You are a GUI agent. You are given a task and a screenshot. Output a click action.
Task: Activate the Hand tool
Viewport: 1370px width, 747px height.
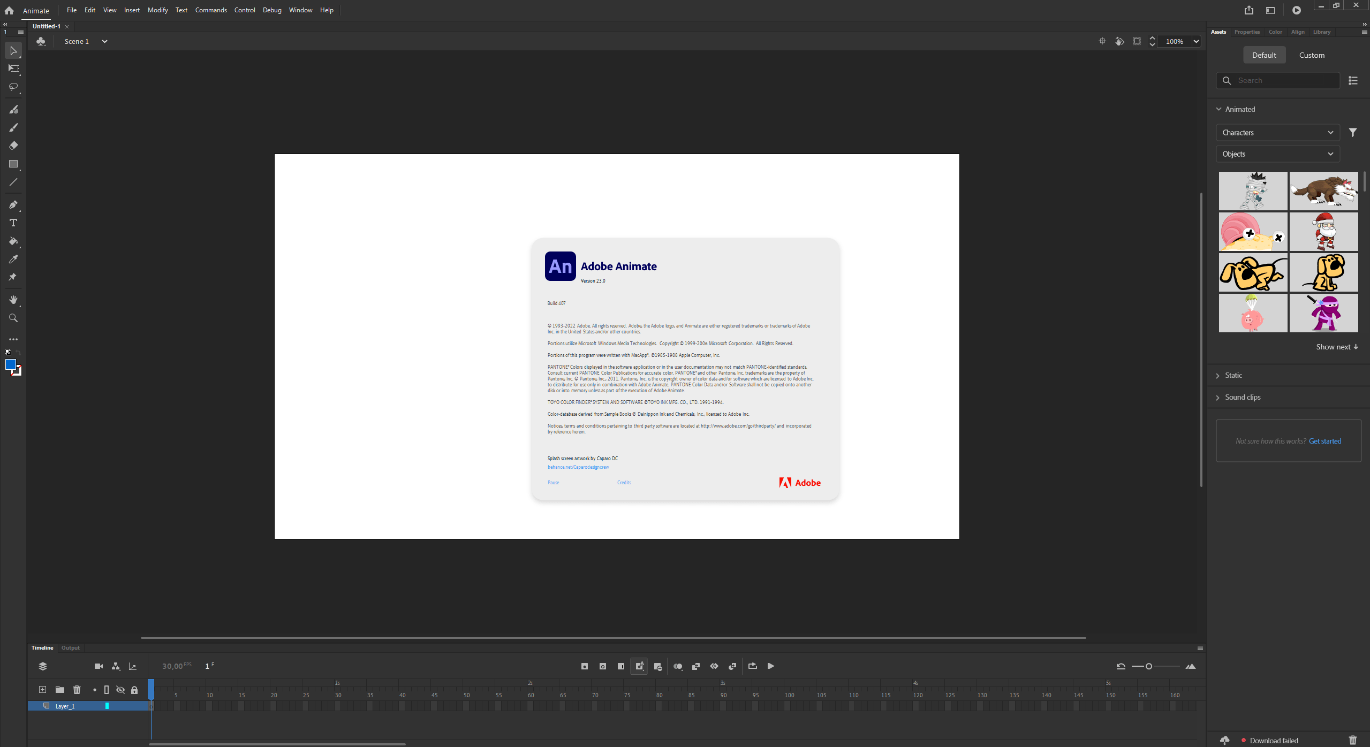(x=13, y=300)
